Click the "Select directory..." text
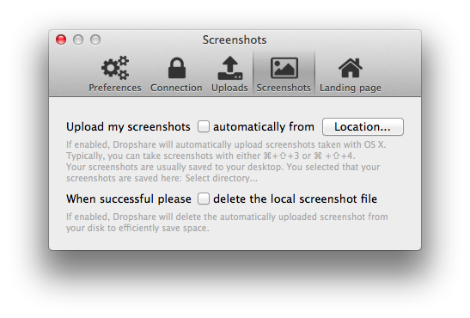 coord(221,178)
